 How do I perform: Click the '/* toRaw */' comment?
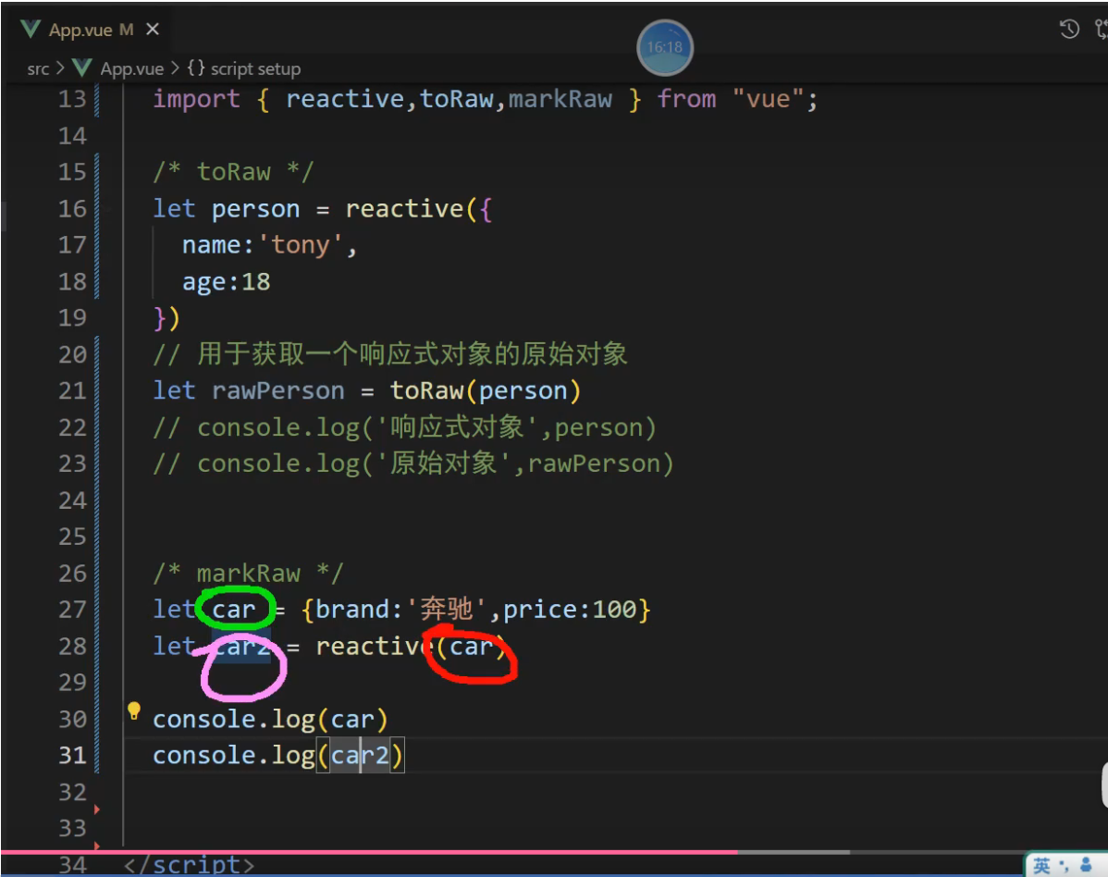pos(233,172)
